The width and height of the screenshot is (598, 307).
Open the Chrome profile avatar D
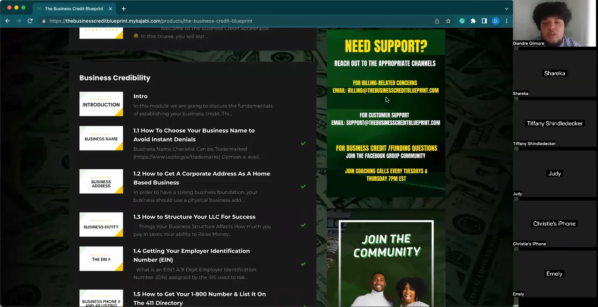(x=496, y=21)
